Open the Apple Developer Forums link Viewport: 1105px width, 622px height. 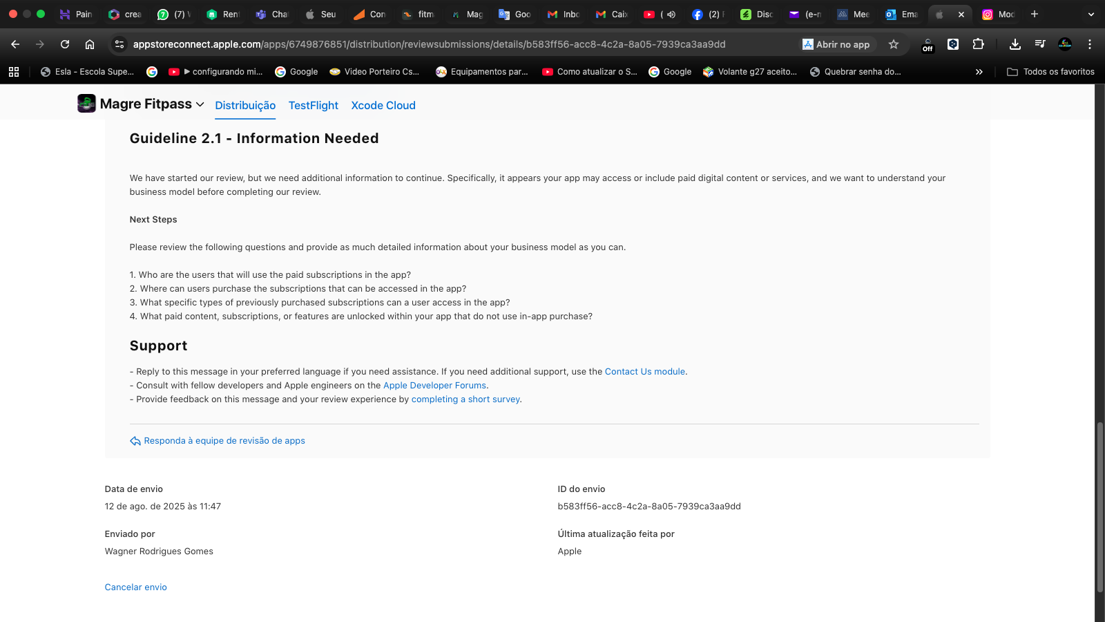click(434, 386)
